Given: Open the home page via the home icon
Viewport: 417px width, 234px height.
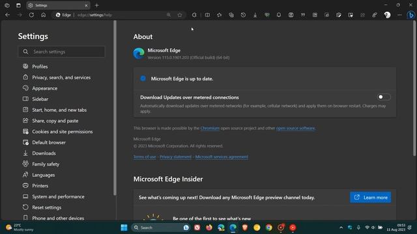Looking at the screenshot, I should pos(44,15).
